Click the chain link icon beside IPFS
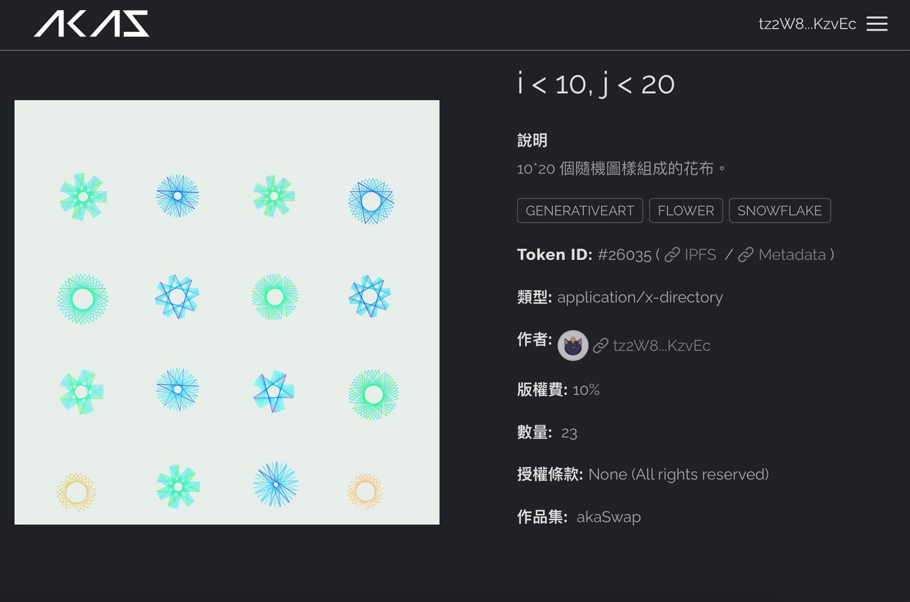This screenshot has width=910, height=602. [673, 255]
